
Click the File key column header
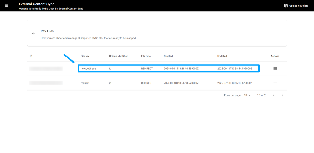[85, 56]
